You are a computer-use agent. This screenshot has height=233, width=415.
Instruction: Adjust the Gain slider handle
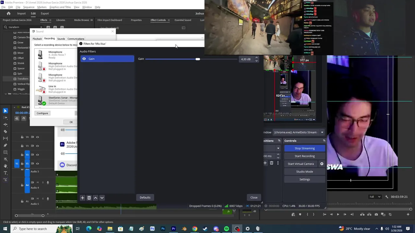click(198, 59)
